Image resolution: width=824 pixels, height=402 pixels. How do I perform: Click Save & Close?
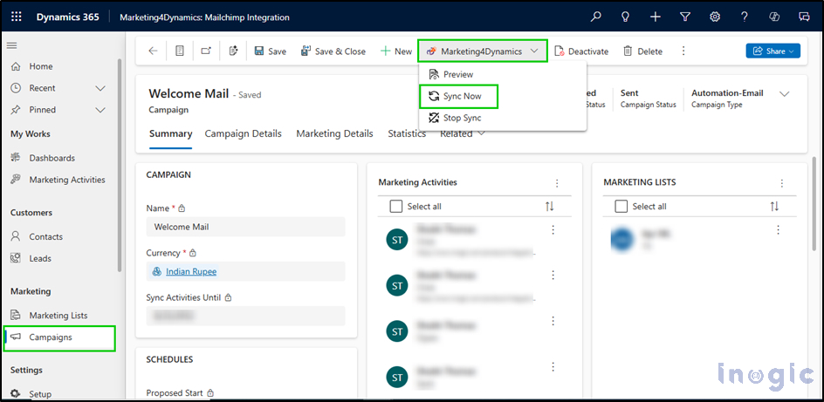(333, 51)
